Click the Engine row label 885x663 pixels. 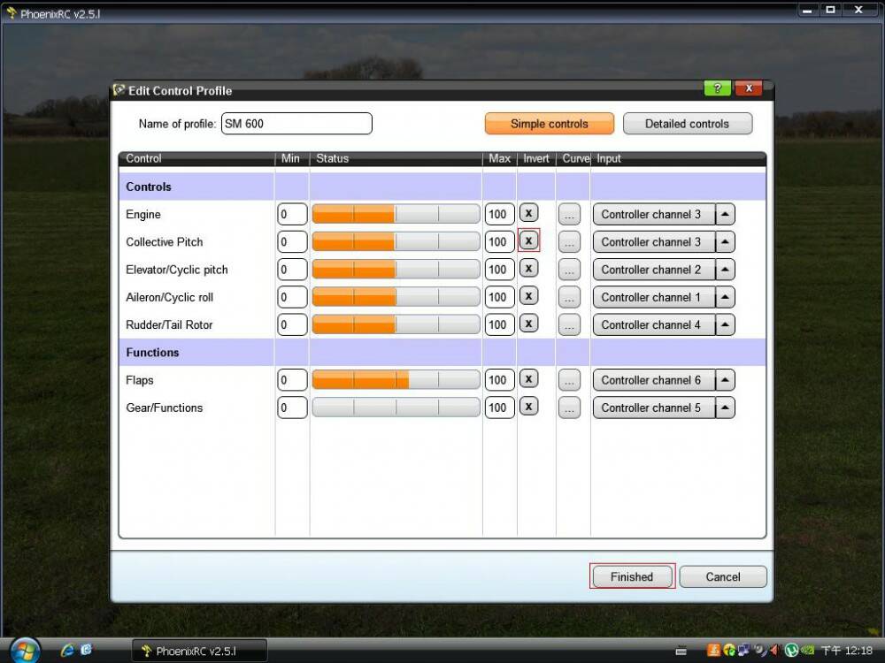click(143, 214)
